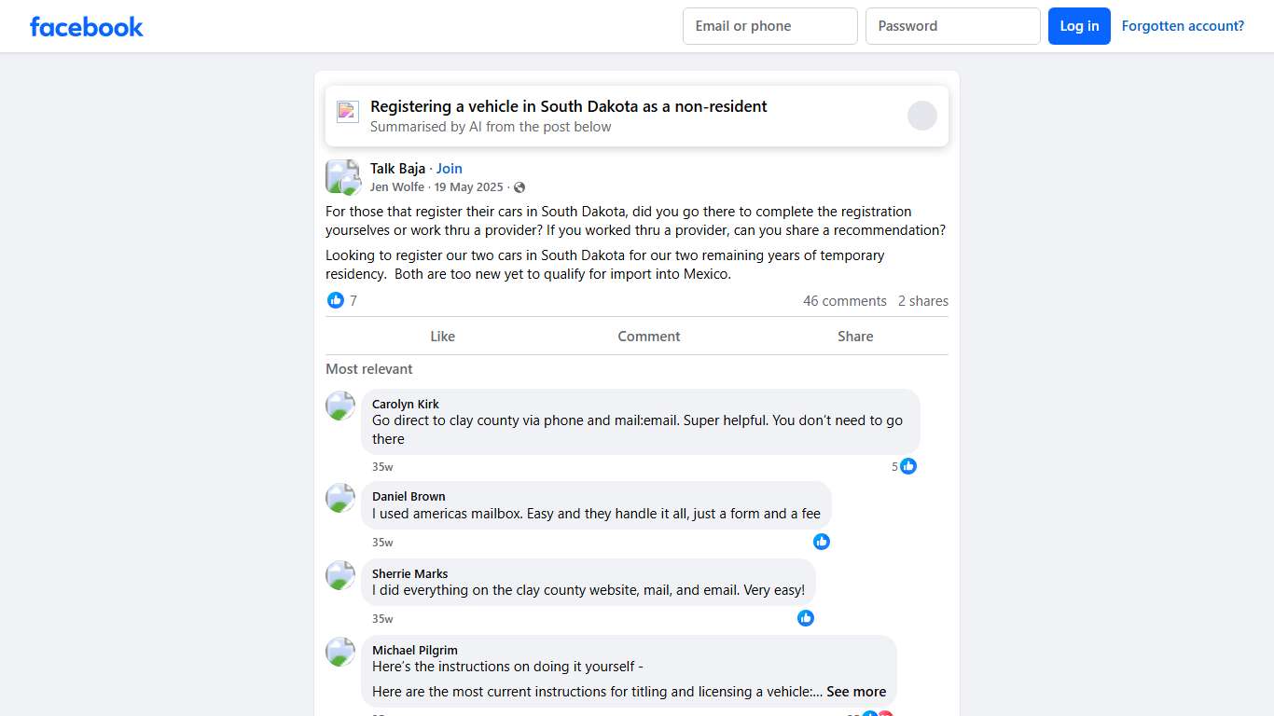Open the Talk Baja group avatar
This screenshot has width=1274, height=716.
(342, 176)
